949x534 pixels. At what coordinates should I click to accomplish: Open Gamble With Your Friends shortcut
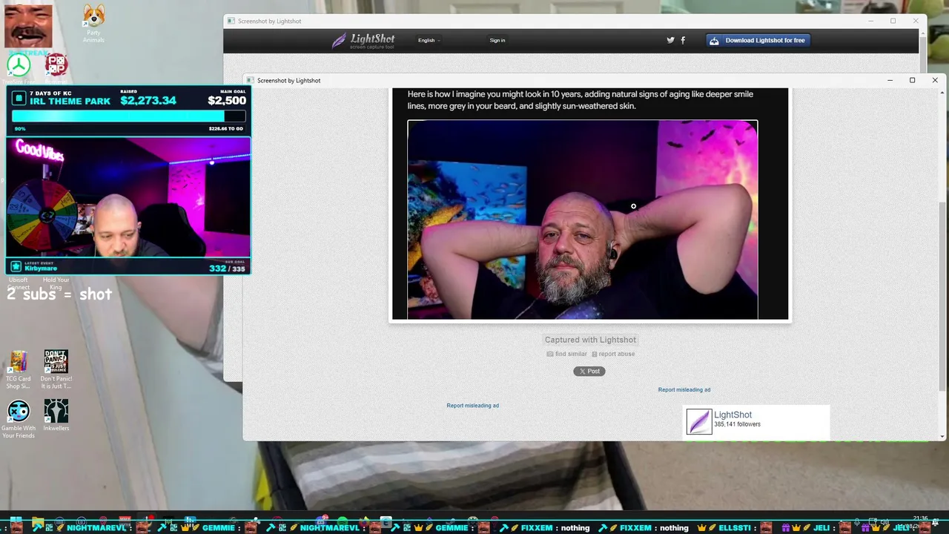point(19,419)
